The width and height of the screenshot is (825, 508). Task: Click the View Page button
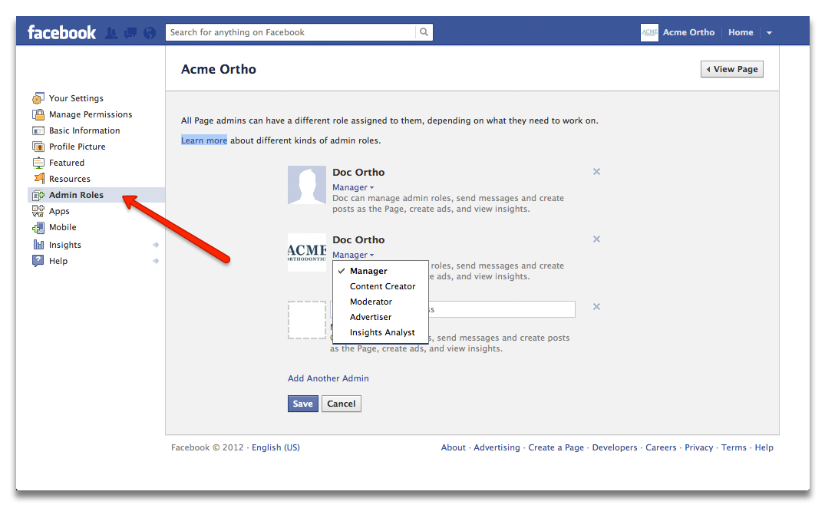click(x=732, y=69)
